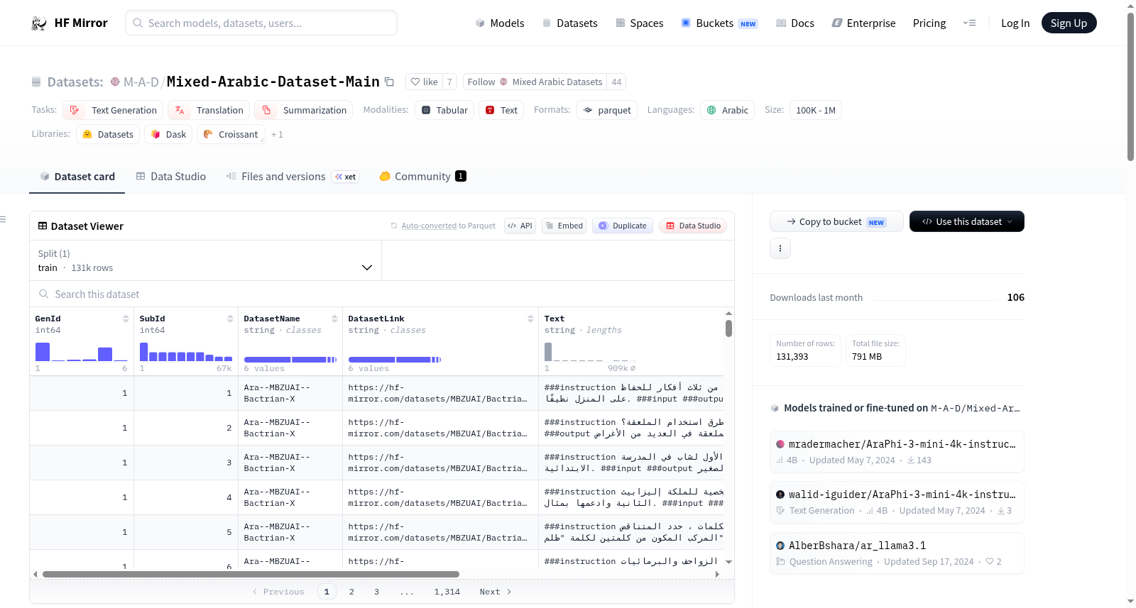Screen dimensions: 1136x608
Task: Switch to the Data Studio tab
Action: tap(171, 176)
